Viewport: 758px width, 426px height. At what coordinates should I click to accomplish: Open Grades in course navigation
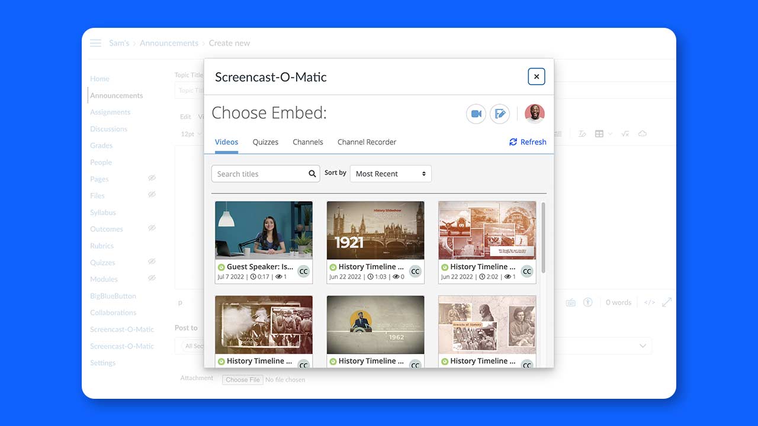101,145
